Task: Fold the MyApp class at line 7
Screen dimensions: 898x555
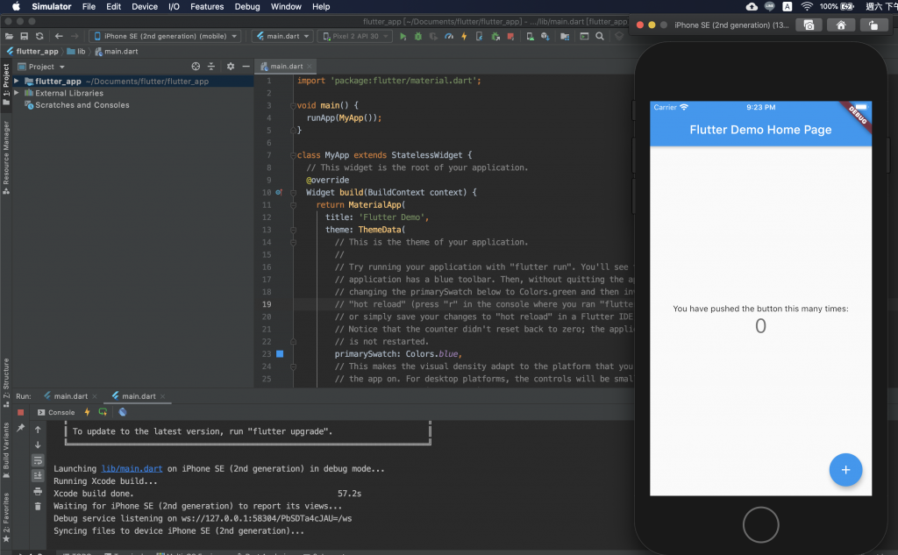Action: pos(293,155)
